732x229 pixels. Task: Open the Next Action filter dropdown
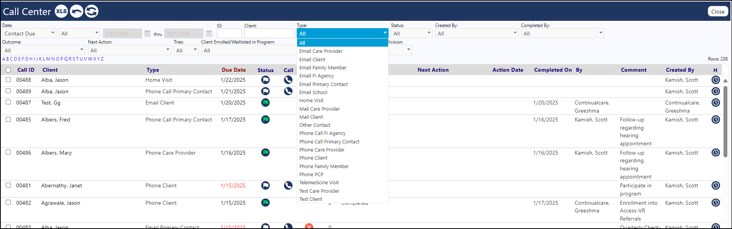tap(129, 50)
